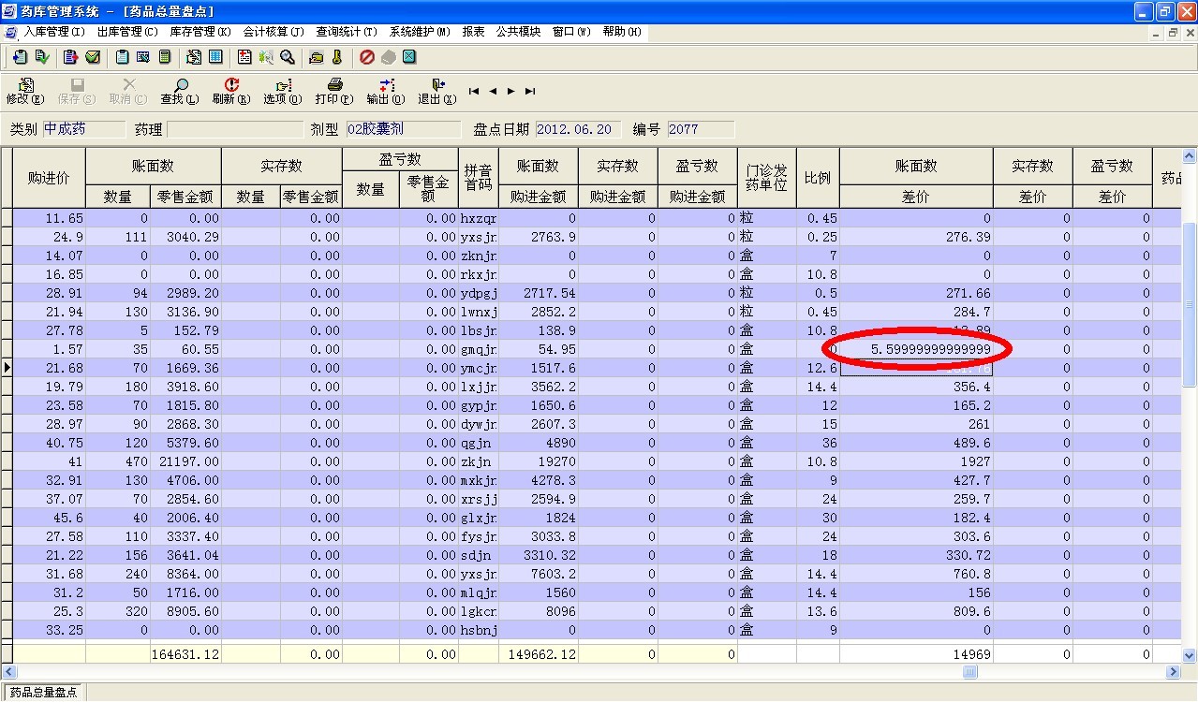Image resolution: width=1198 pixels, height=702 pixels.
Task: Click the vertical scrollbar down arrow
Action: click(x=1190, y=656)
